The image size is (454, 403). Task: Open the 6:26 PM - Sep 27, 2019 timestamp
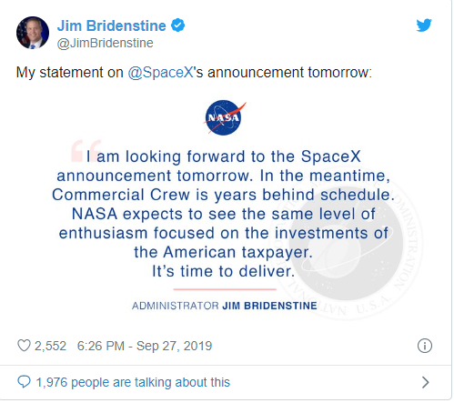coord(145,346)
